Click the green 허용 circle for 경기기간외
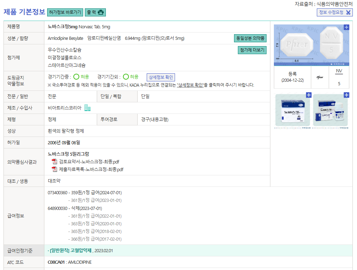The image size is (357, 270). 126,77
